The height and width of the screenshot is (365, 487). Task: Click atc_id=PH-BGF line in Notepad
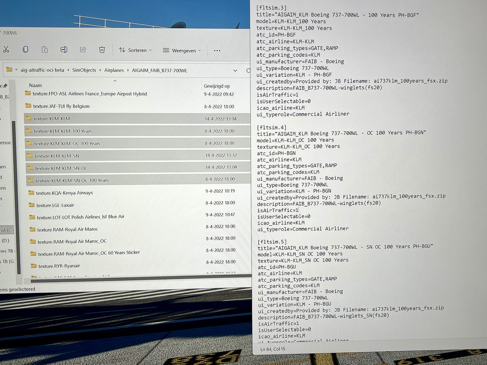point(276,35)
